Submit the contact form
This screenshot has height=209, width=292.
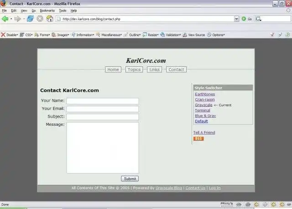pos(130,179)
